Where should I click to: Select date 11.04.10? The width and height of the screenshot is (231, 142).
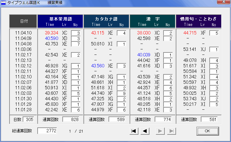pyautogui.click(x=23, y=33)
